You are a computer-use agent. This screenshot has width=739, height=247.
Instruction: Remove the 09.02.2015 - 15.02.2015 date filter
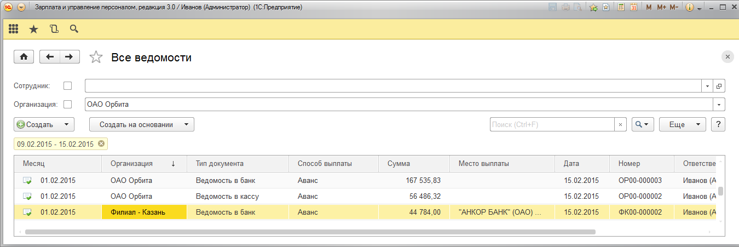pos(101,144)
